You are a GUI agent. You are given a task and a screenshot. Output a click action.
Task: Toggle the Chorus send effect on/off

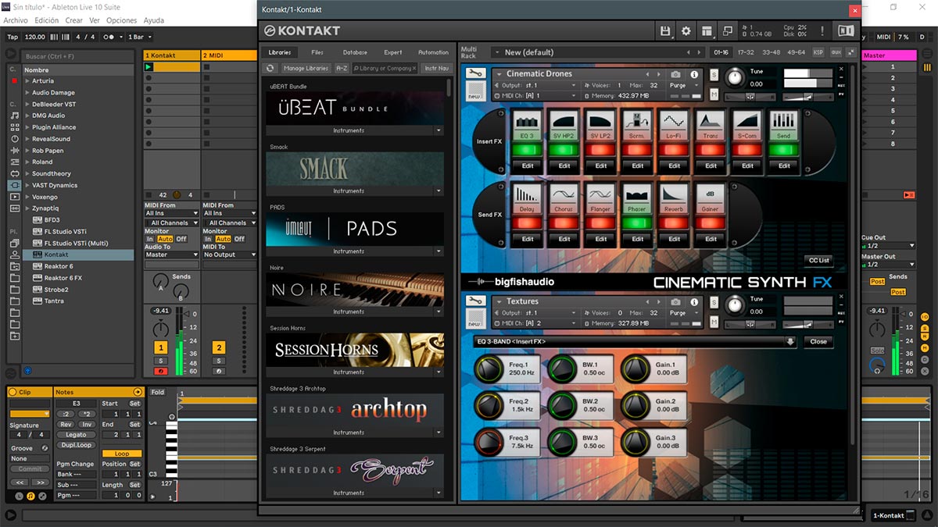(564, 223)
